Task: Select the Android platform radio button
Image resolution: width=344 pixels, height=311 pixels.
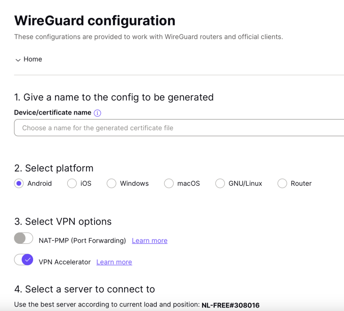Action: (x=19, y=183)
